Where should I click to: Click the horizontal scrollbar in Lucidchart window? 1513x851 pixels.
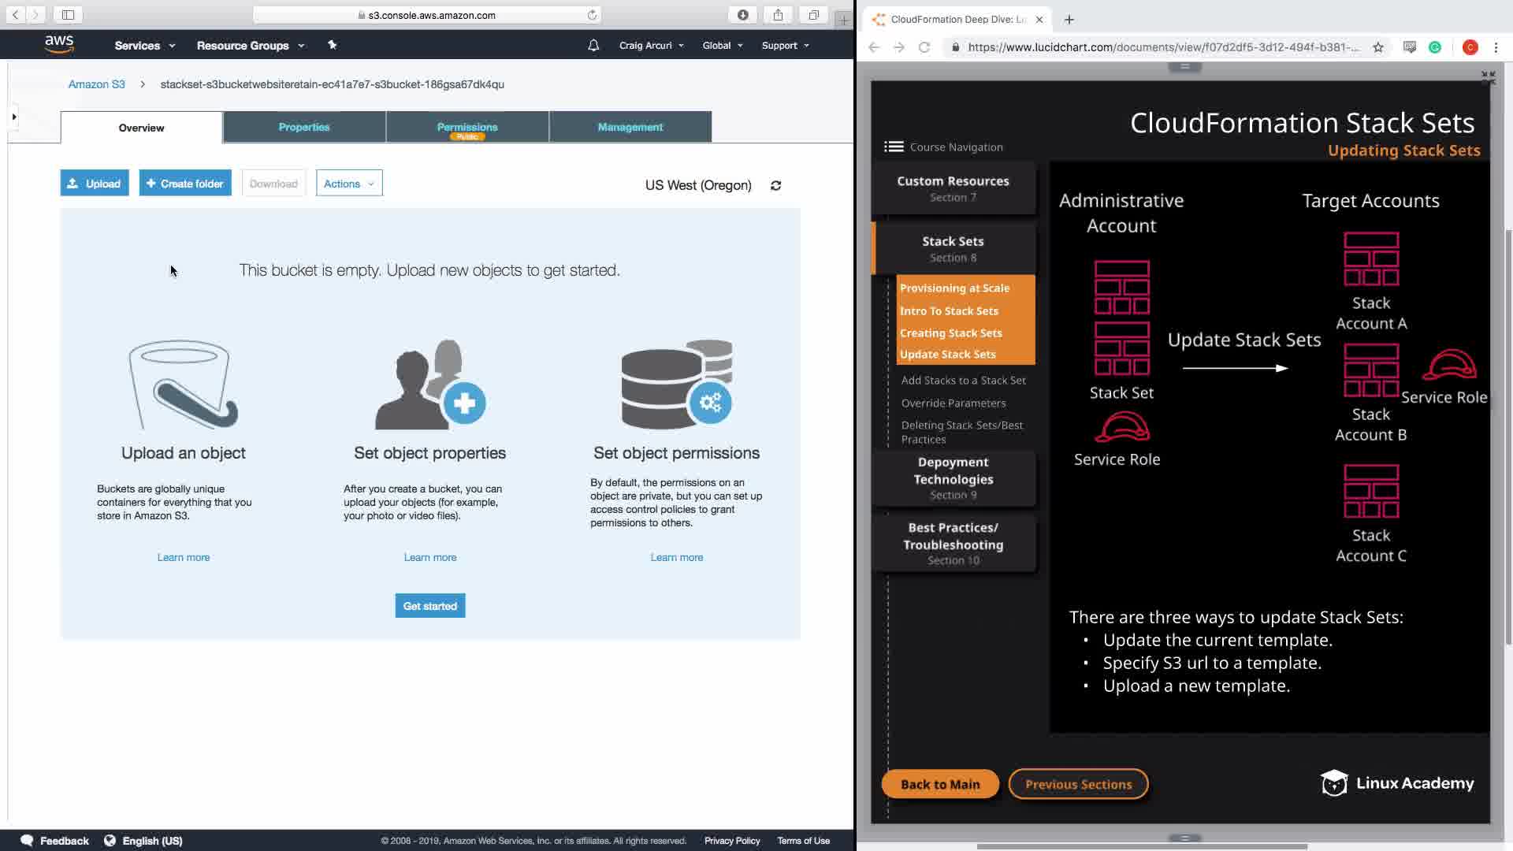click(1141, 846)
